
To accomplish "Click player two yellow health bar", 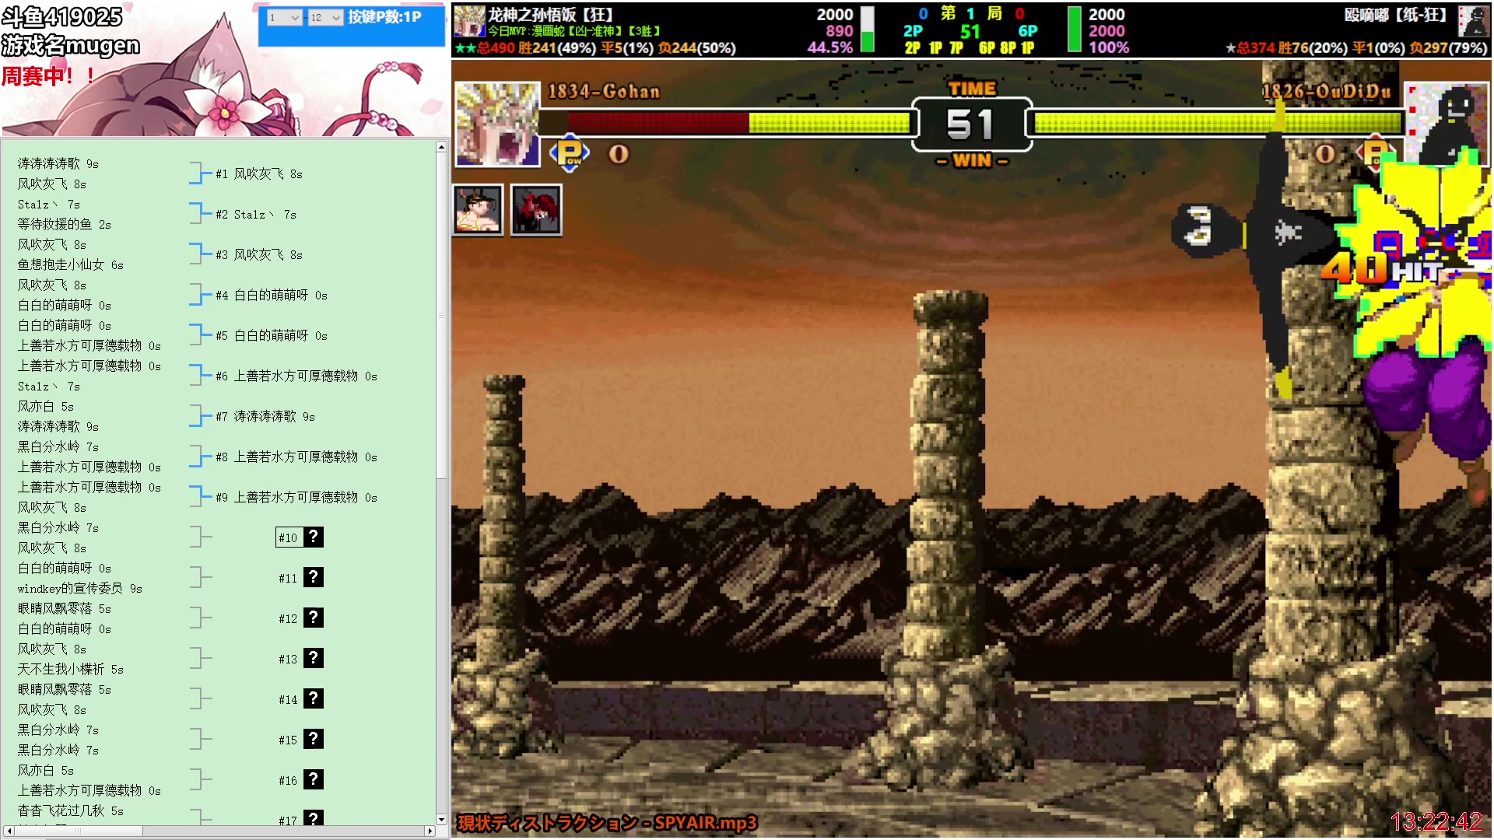I will (1218, 122).
